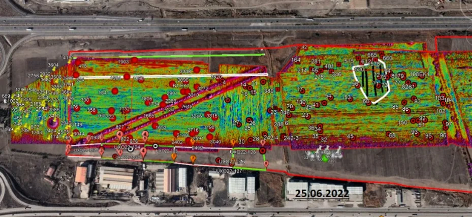Select the red target marker labeled 68
The image size is (472, 217).
pos(389,134)
